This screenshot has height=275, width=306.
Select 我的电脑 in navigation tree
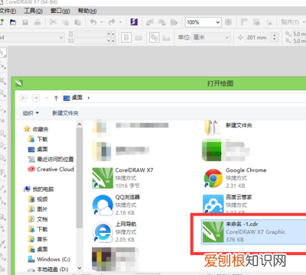tap(38, 189)
